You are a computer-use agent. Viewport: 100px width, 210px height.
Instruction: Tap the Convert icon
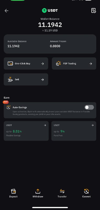pyautogui.click(x=86, y=191)
